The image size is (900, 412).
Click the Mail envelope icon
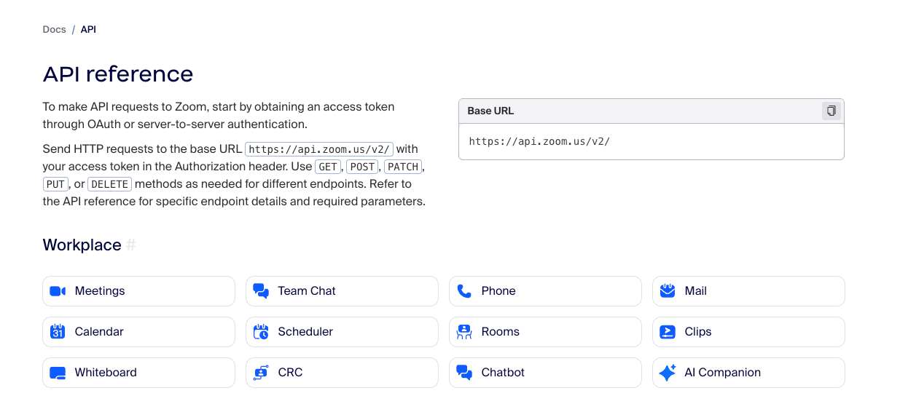click(667, 291)
